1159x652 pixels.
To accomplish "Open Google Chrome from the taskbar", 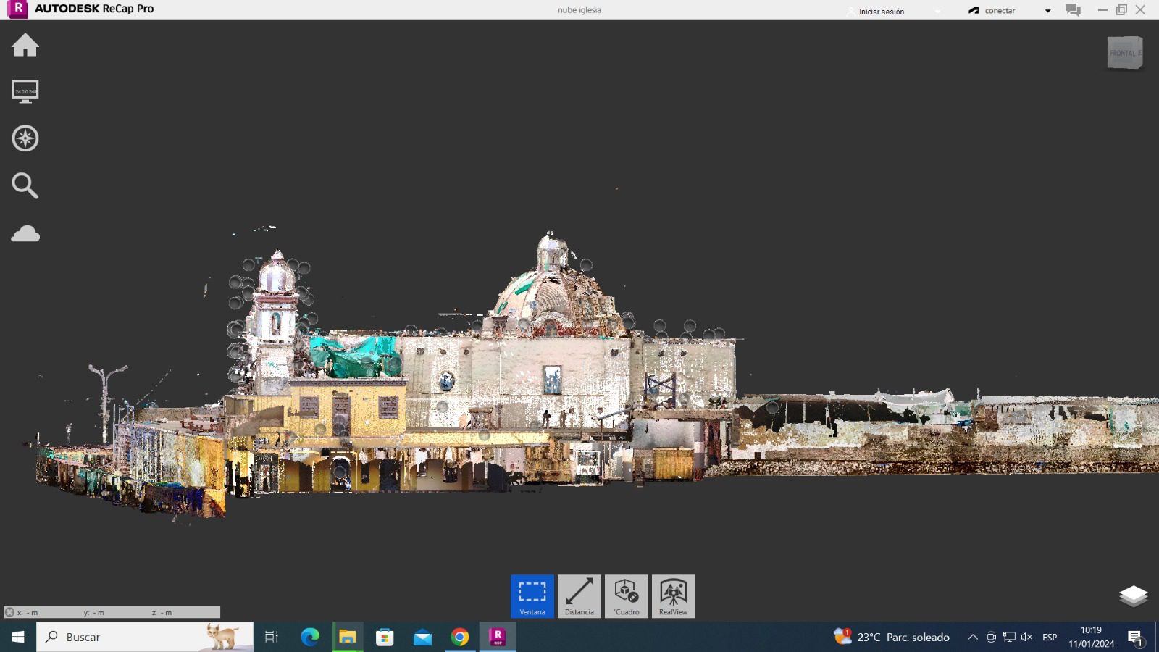I will (460, 637).
